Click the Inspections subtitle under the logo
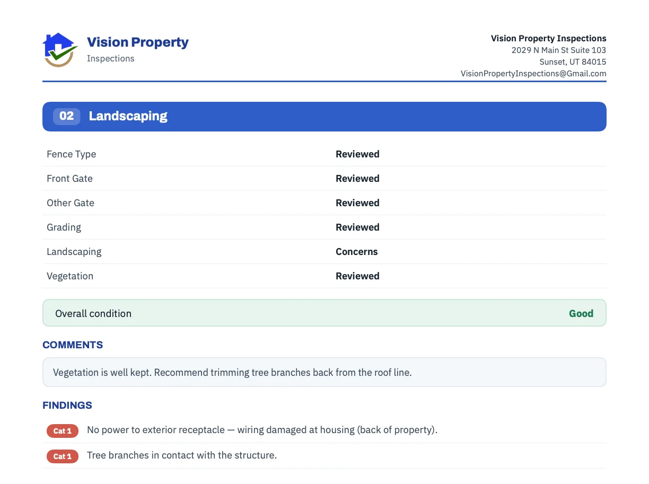This screenshot has height=484, width=649. click(x=111, y=58)
